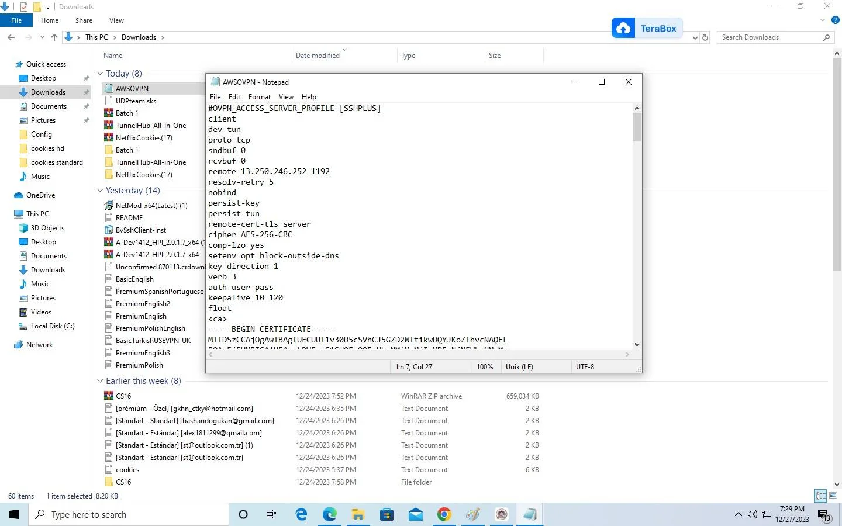The width and height of the screenshot is (842, 526).
Task: Open Notepad's Edit menu
Action: [234, 97]
